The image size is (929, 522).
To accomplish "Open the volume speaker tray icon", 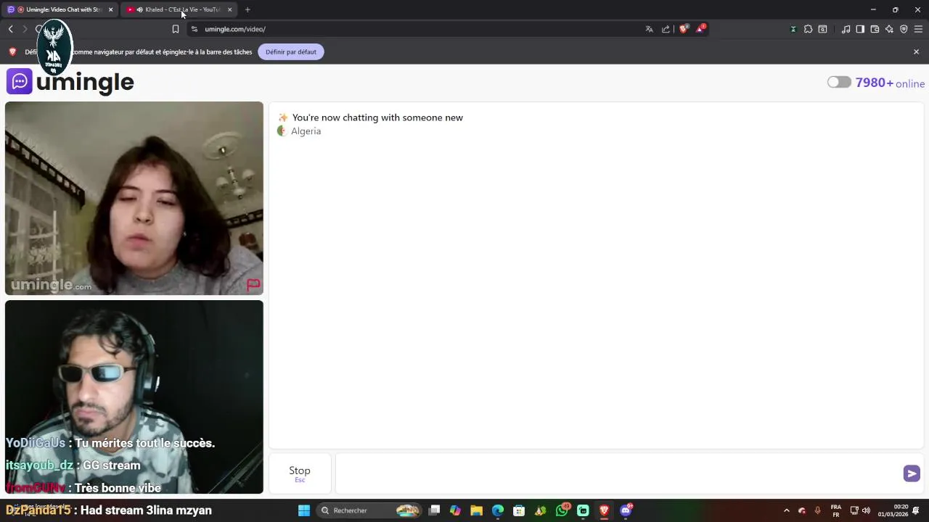I will pos(866,510).
